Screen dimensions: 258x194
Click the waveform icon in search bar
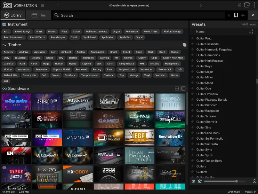[x=243, y=15]
